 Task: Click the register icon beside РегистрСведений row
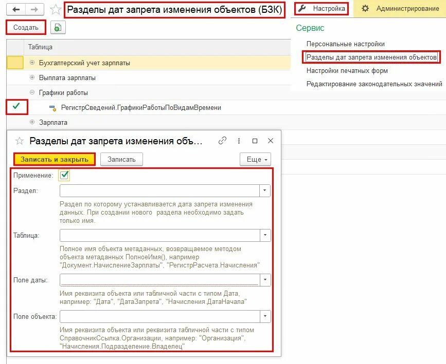52,108
